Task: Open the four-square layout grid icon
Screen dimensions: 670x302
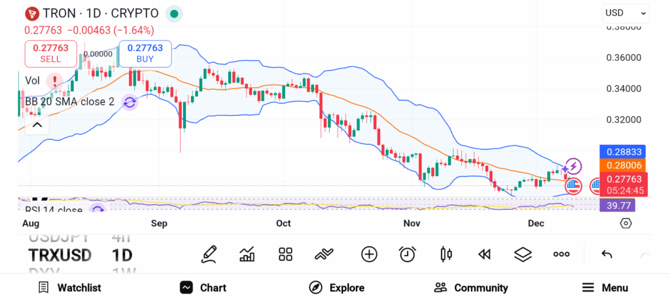Action: point(285,254)
